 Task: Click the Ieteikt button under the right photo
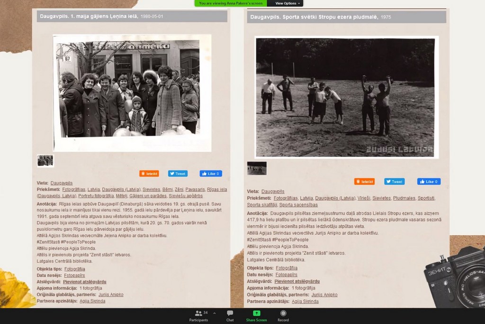point(364,182)
